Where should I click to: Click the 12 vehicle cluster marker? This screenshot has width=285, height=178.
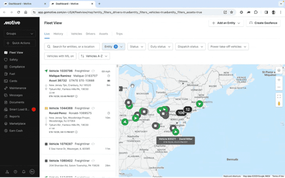[x=188, y=110]
